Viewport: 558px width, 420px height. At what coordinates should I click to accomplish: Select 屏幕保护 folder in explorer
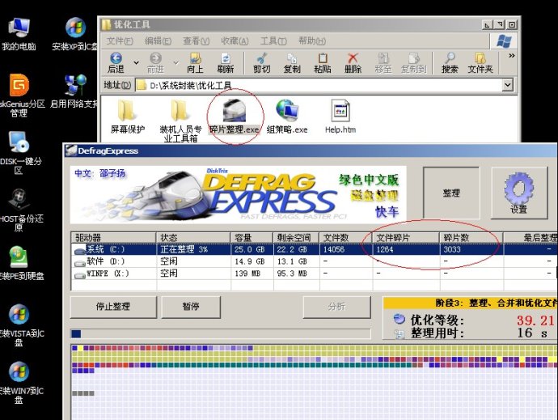point(128,117)
